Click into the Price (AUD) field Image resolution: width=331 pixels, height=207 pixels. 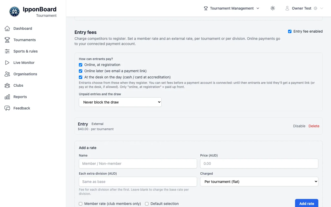tap(259, 164)
